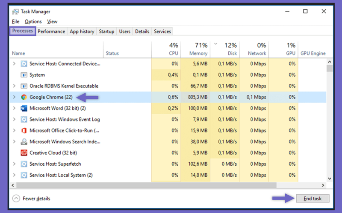Expand Oracle RDBMS Kernel Executable row

[x=14, y=86]
